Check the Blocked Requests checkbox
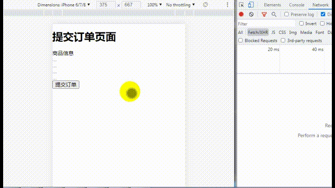 241,41
